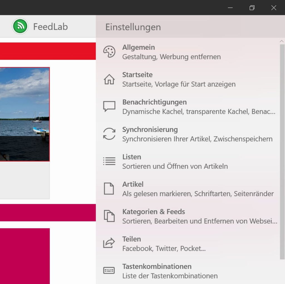Viewport: 285px width, 284px height.
Task: Click the settings panel scrollbar thumb
Action: click(x=282, y=152)
